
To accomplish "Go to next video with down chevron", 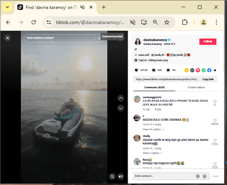I will coord(121,108).
